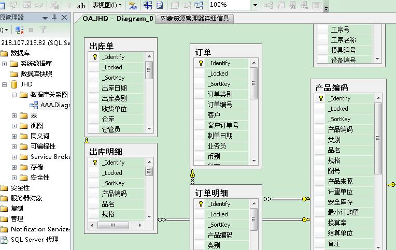Click the toolbar options overflow arrow
The image size is (396, 250).
tap(326, 9)
